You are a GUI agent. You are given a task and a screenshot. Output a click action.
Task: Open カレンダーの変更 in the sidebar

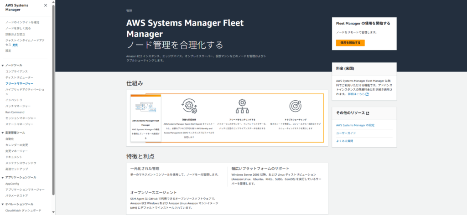[x=17, y=145]
